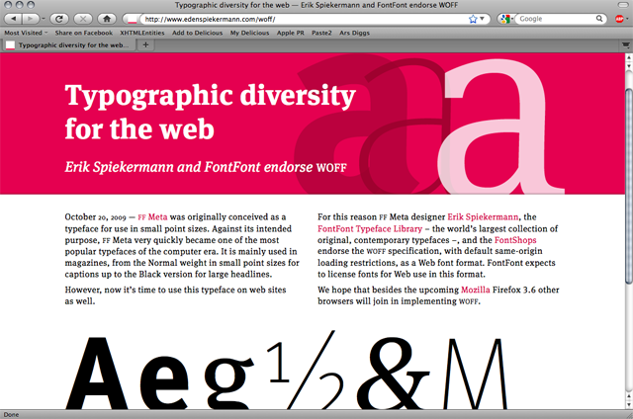Screen dimensions: 633x419
Task: Follow the Erik Spiekermann link
Action: (483, 217)
